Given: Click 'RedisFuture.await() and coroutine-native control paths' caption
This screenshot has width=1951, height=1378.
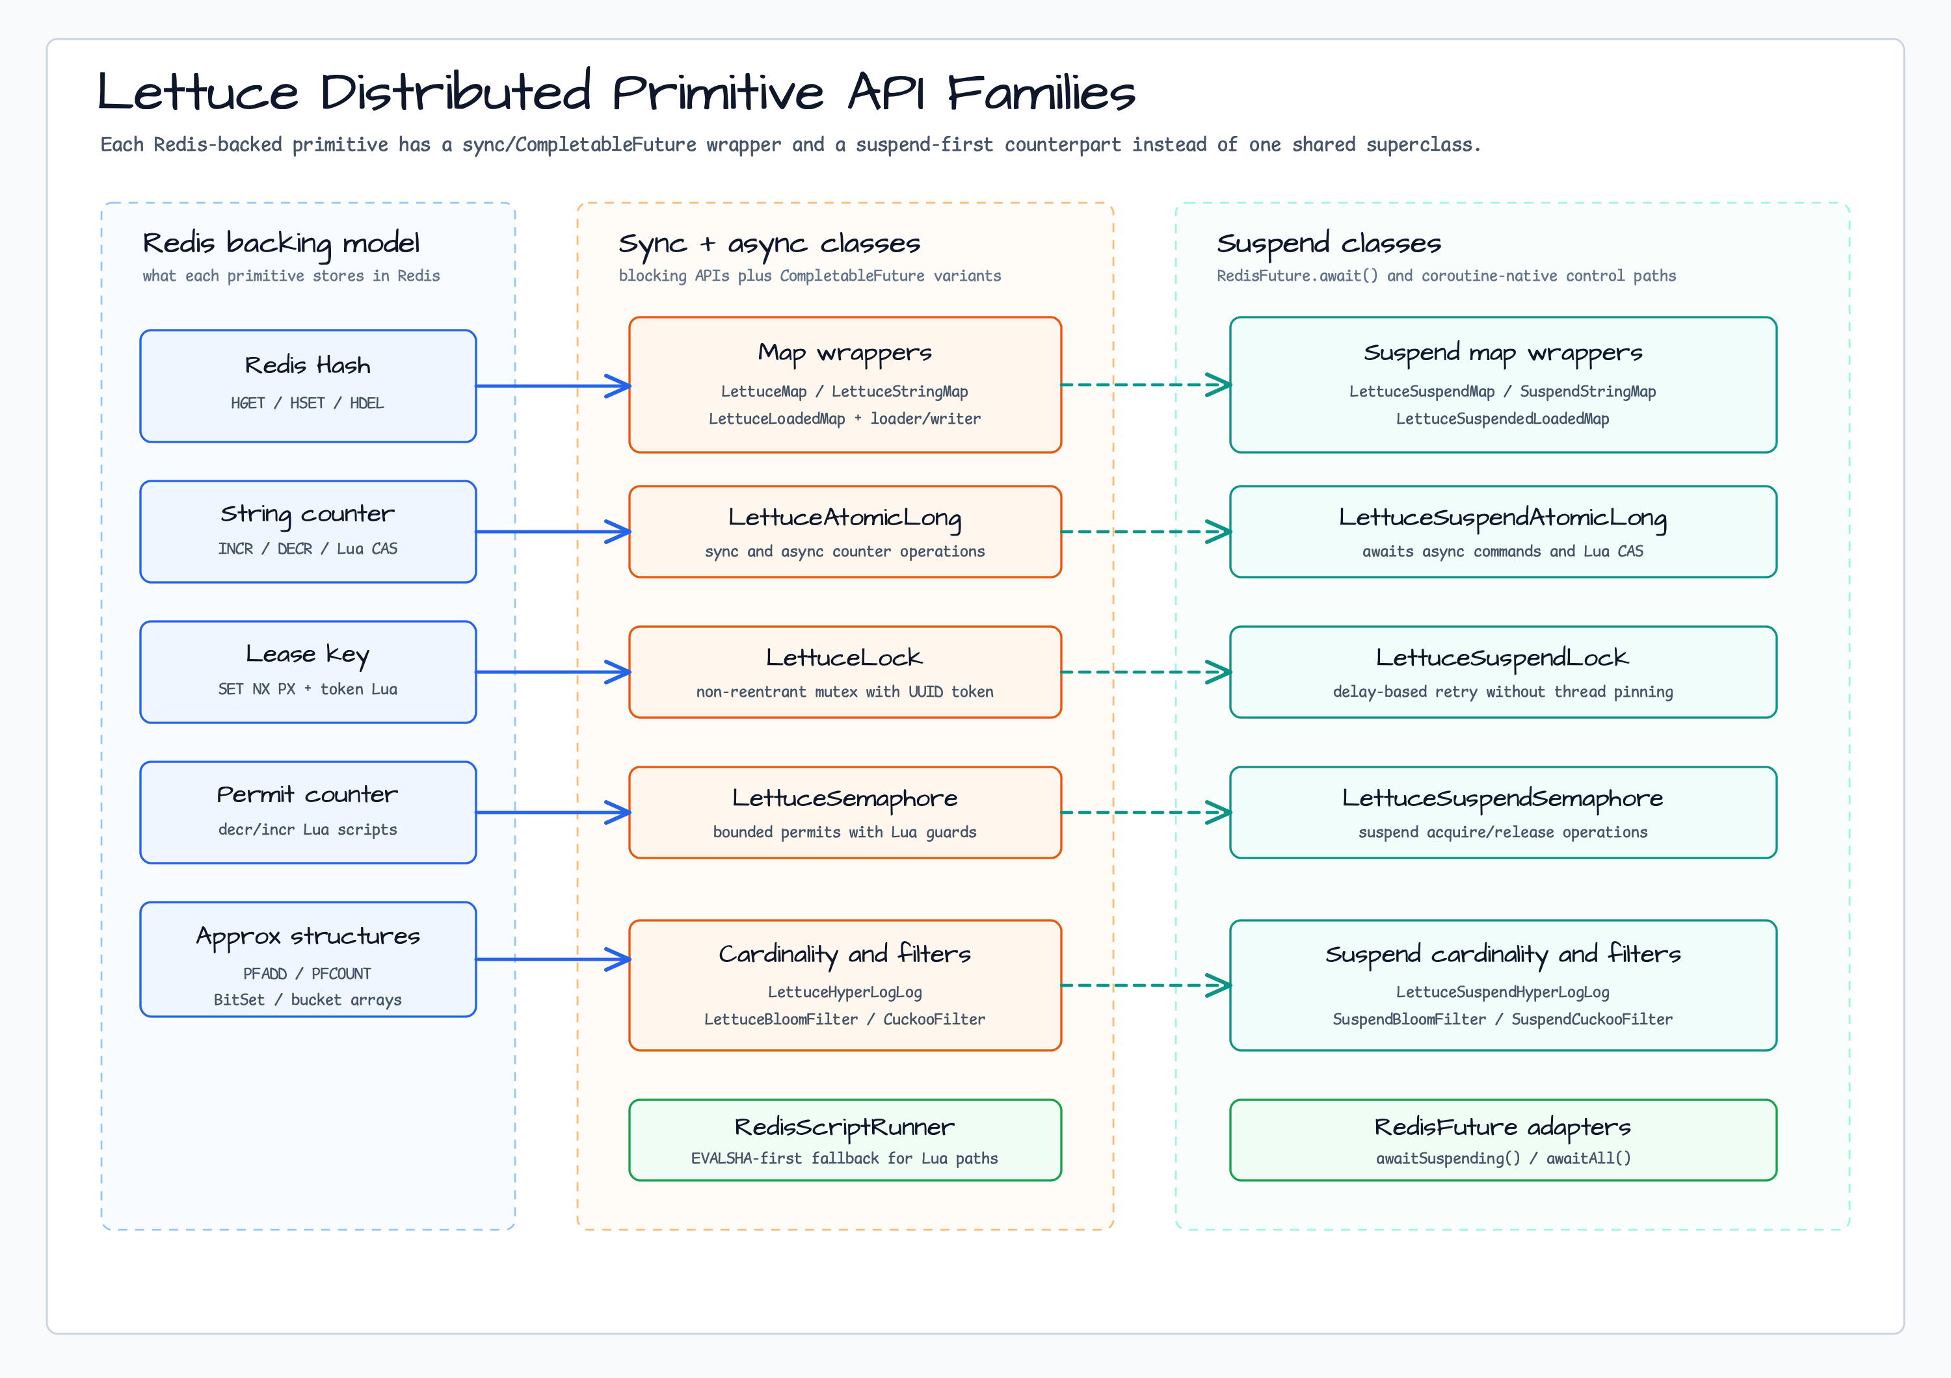Looking at the screenshot, I should tap(1446, 276).
